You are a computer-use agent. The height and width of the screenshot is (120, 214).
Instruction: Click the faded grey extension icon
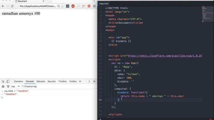78,6
